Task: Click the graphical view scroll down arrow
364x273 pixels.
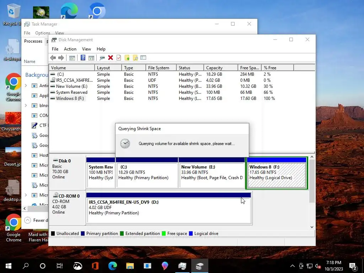Action: point(312,227)
